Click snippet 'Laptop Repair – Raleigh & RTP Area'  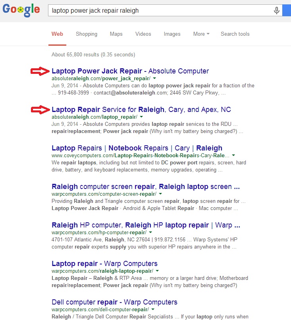tap(150, 281)
